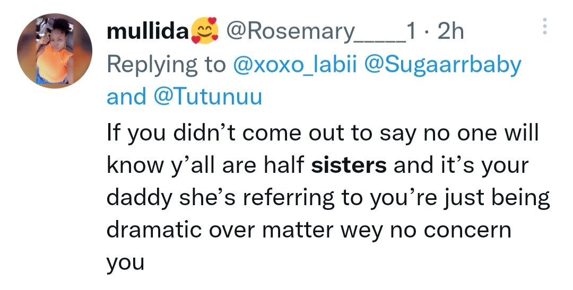Open the @Tutunuu mention link
The image size is (573, 290).
point(206,97)
